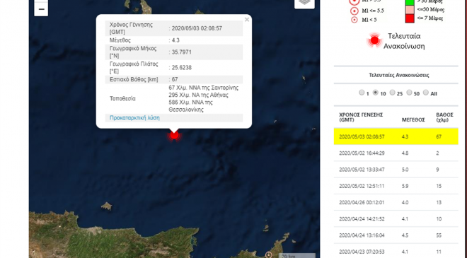Viewport: 467px width, 258px height.
Task: Click the map zoom out minus button
Action: [42, 9]
